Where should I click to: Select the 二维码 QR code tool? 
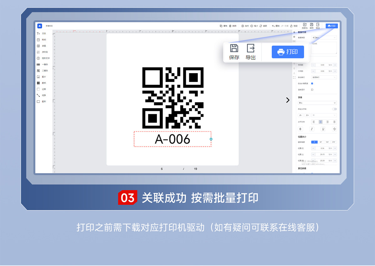coord(42,70)
